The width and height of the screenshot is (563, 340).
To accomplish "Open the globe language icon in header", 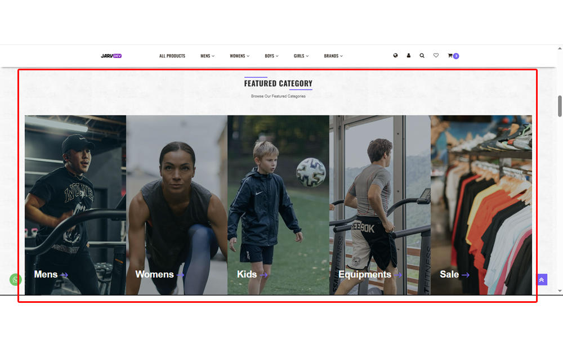I will [x=395, y=56].
